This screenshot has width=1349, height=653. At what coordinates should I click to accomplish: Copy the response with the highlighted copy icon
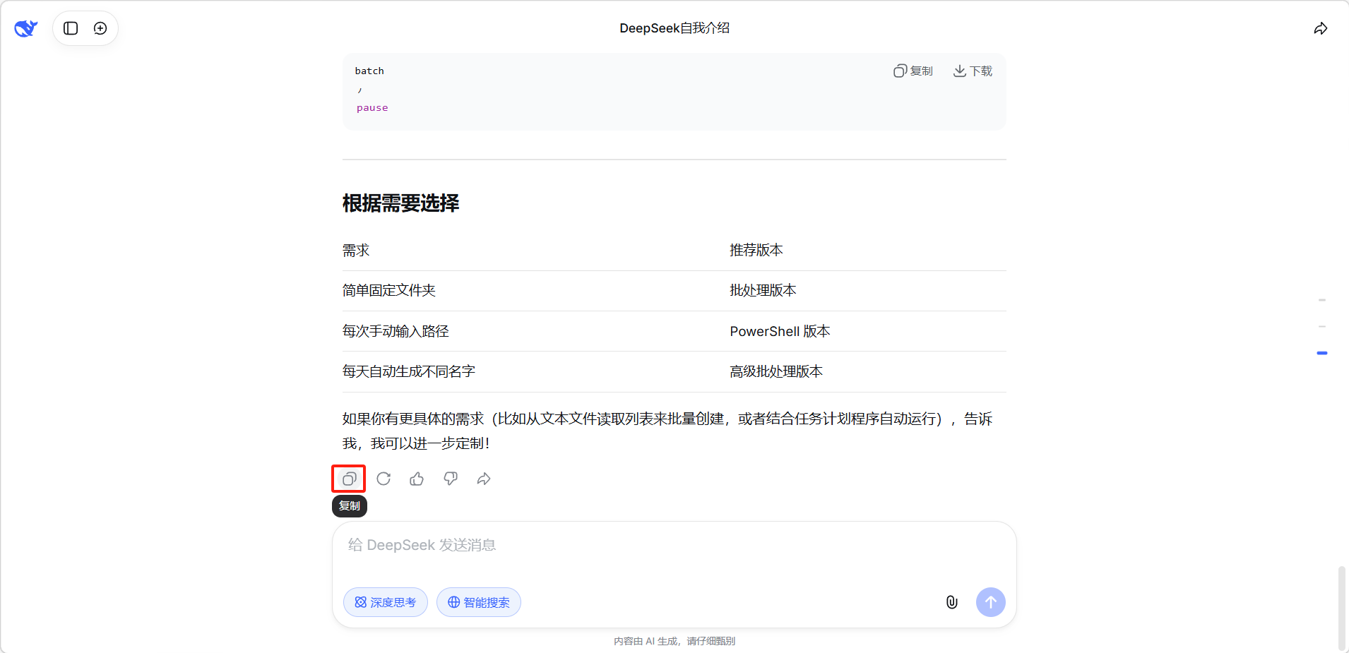point(349,479)
